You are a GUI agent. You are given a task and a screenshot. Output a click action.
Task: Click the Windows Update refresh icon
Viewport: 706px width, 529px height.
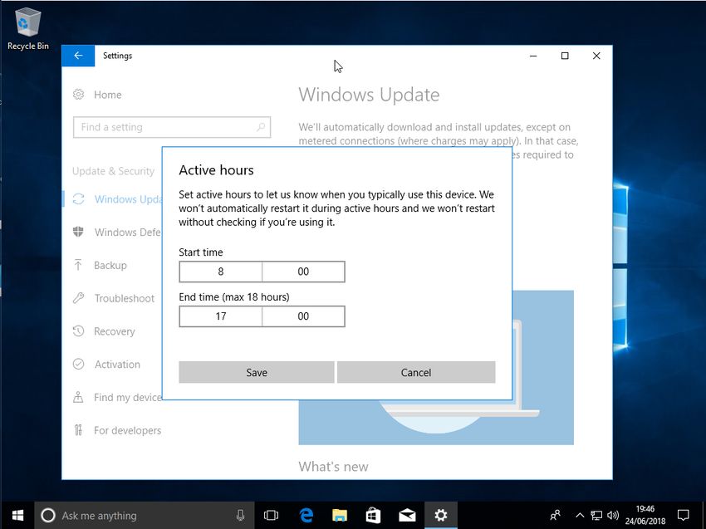78,199
